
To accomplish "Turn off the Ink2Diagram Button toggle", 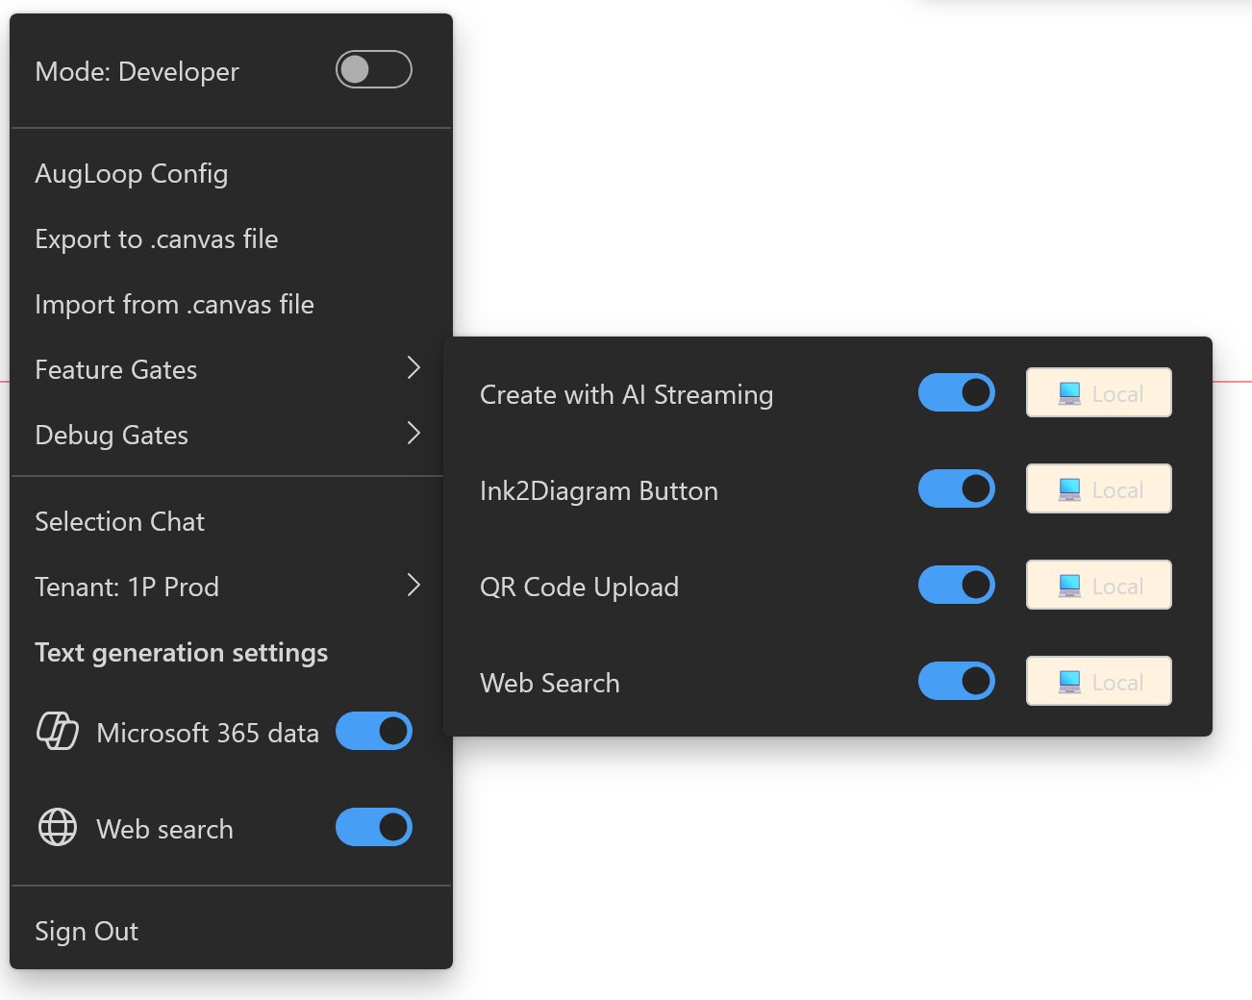I will [x=956, y=488].
